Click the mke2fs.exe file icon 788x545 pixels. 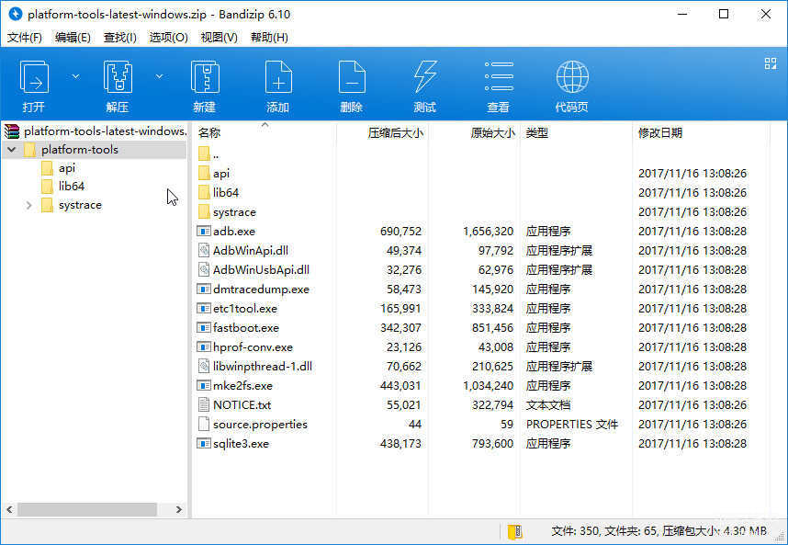(204, 386)
